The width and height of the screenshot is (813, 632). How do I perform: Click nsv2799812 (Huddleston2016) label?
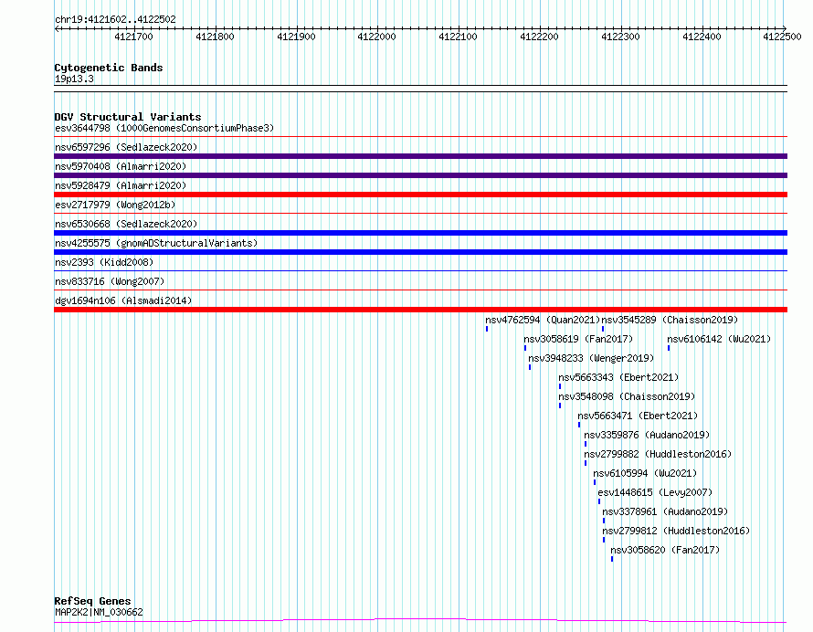pos(676,531)
